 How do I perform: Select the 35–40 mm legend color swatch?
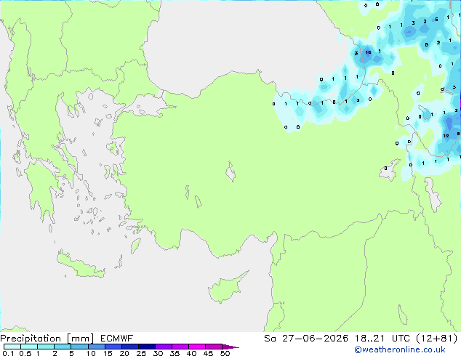(x=180, y=347)
